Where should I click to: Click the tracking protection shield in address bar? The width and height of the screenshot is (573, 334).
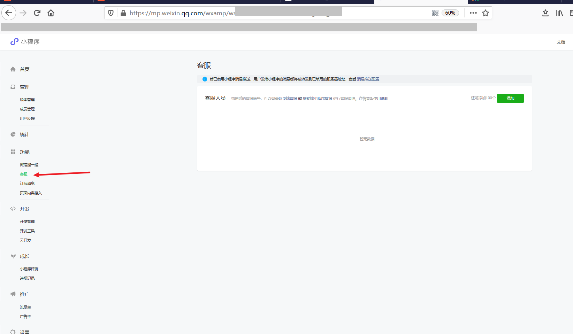[110, 13]
